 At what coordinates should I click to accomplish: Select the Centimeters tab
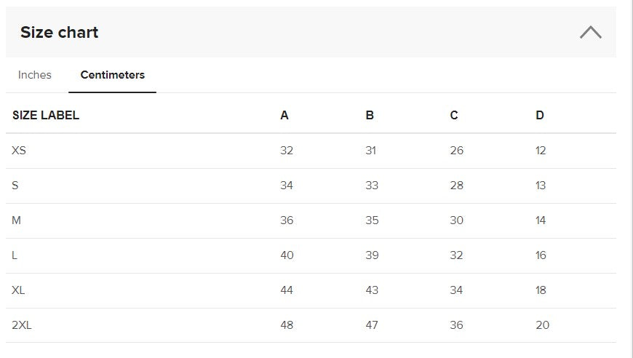click(x=112, y=75)
